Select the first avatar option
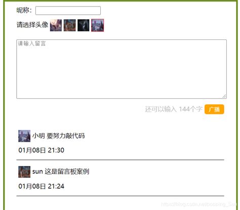The image size is (240, 210). click(56, 25)
